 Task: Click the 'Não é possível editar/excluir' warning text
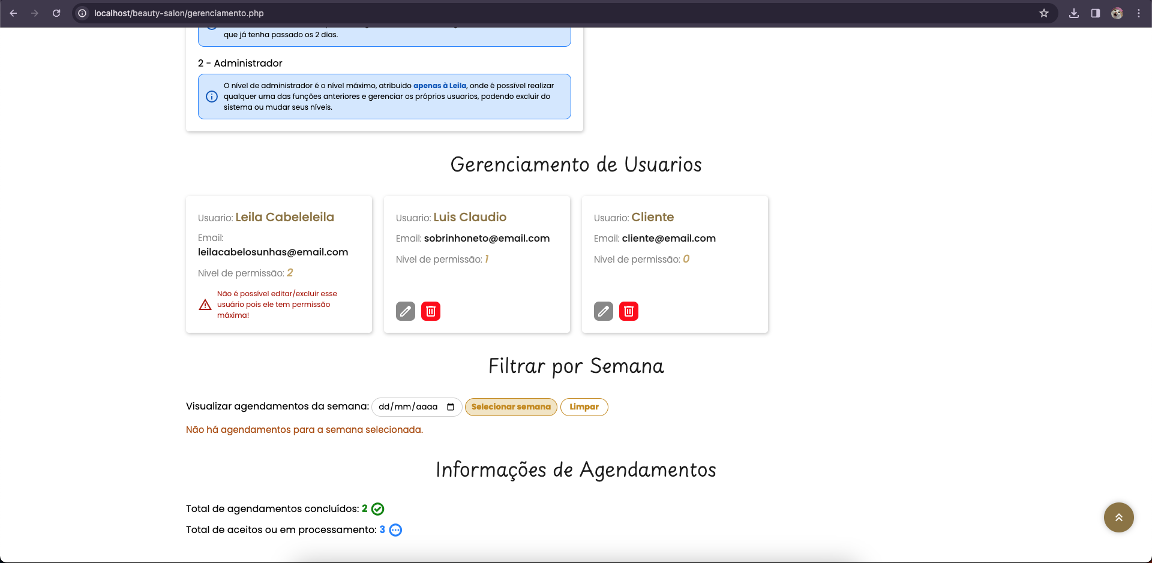click(x=277, y=305)
